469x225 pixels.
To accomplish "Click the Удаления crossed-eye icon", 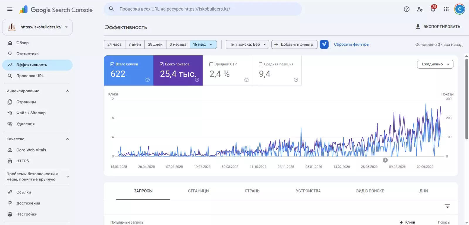I will tap(10, 124).
